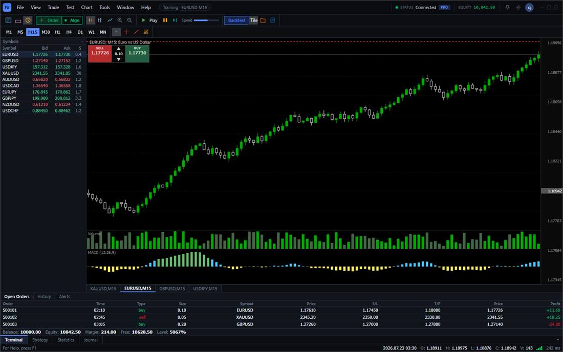Click the zoom in magnifier icon
Screen dimensions: 563x352
click(120, 20)
